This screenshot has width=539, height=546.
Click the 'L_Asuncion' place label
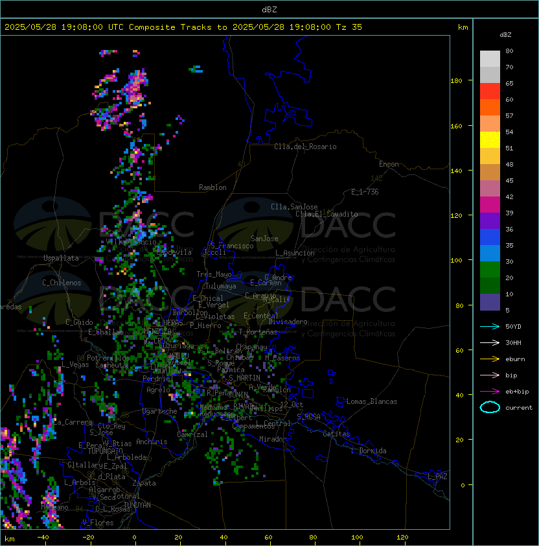295,253
